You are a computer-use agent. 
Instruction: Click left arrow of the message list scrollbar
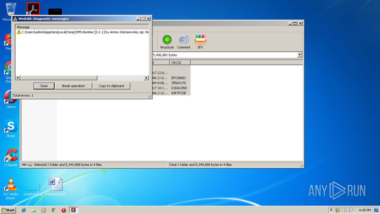[x=18, y=78]
